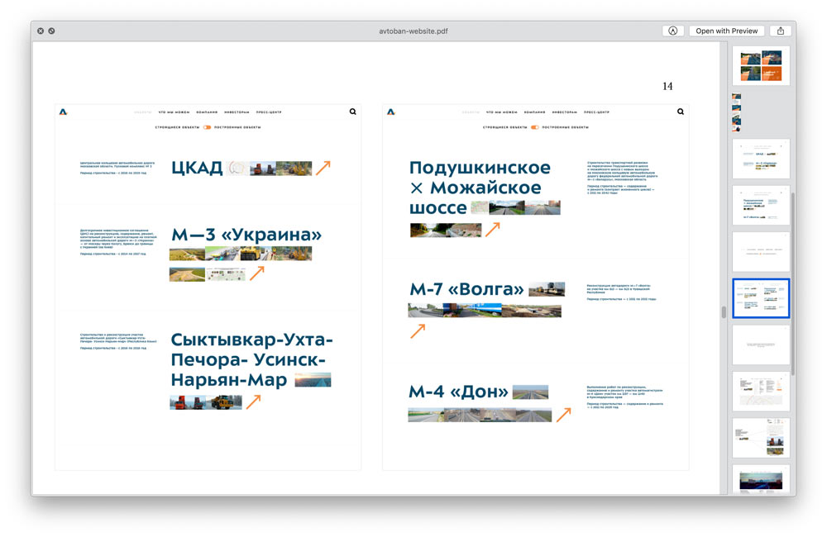Click the Markup pen icon in title bar
This screenshot has width=827, height=537.
coord(672,31)
